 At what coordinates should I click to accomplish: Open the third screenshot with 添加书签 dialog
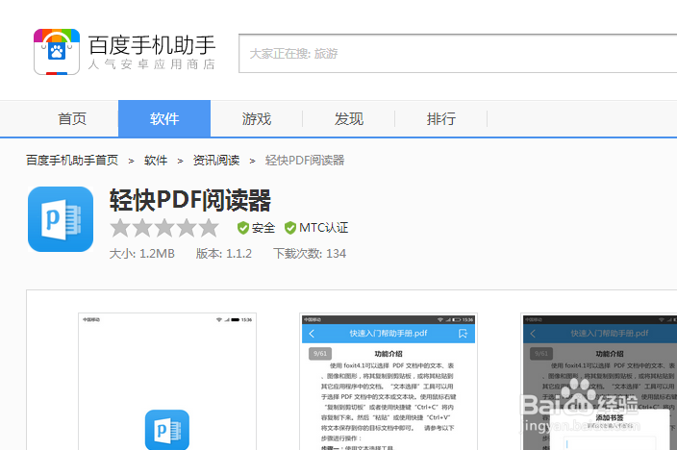pos(599,382)
